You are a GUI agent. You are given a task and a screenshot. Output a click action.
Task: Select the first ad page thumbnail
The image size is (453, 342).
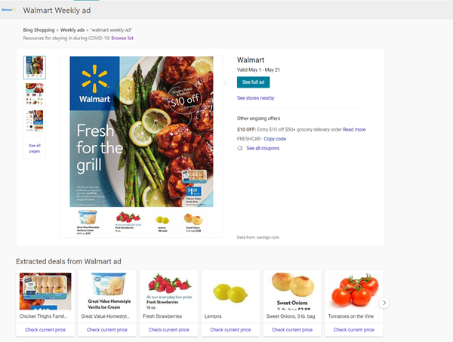coord(34,67)
